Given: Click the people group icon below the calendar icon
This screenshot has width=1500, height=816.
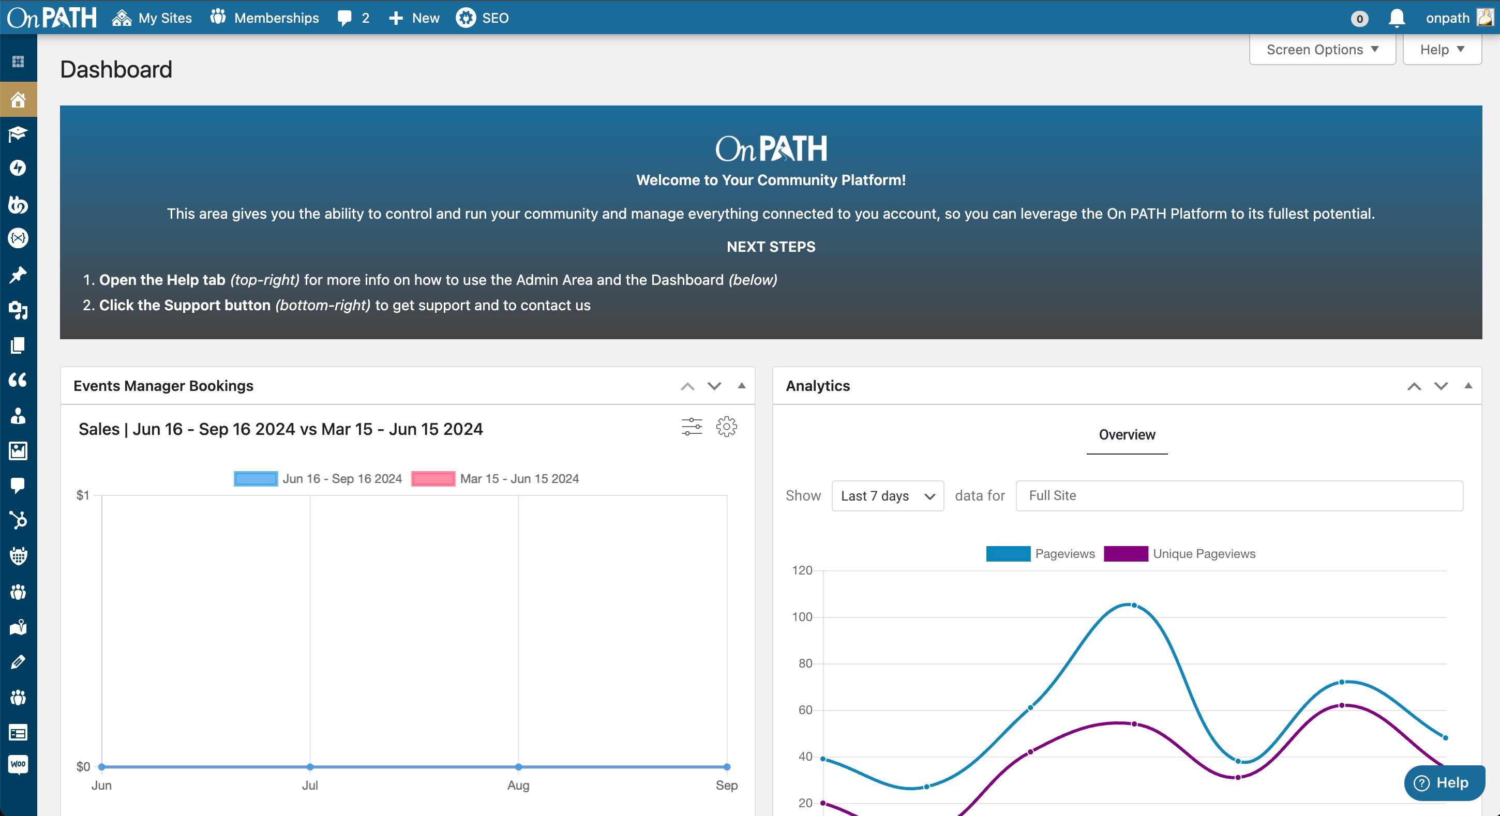Looking at the screenshot, I should tap(18, 592).
